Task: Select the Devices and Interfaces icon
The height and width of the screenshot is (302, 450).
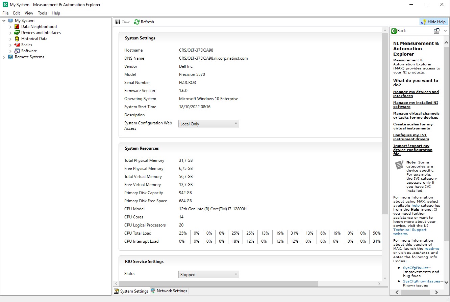Action: (x=17, y=33)
